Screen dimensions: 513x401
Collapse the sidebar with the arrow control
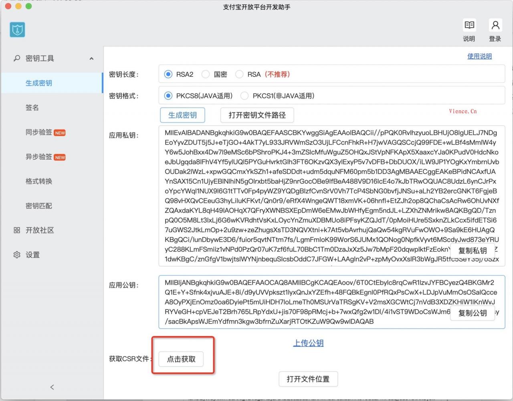(x=52, y=387)
